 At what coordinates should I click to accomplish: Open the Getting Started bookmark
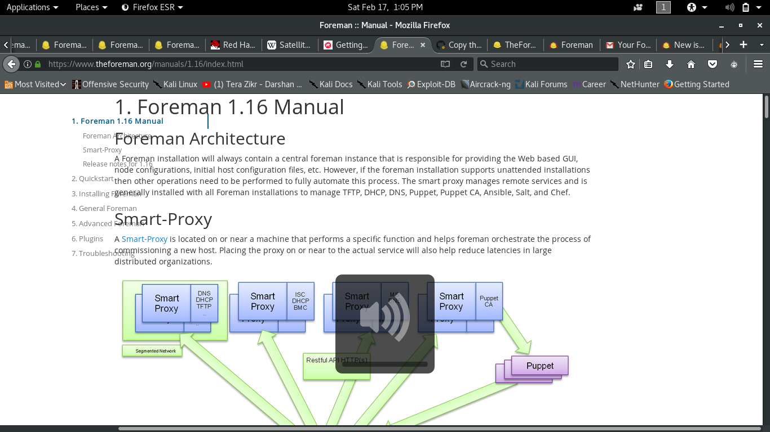pos(696,84)
